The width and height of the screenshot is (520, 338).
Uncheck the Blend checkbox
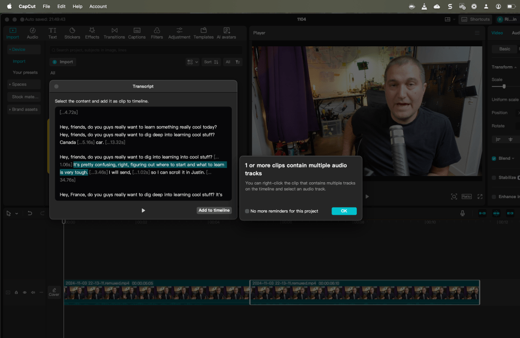click(494, 158)
